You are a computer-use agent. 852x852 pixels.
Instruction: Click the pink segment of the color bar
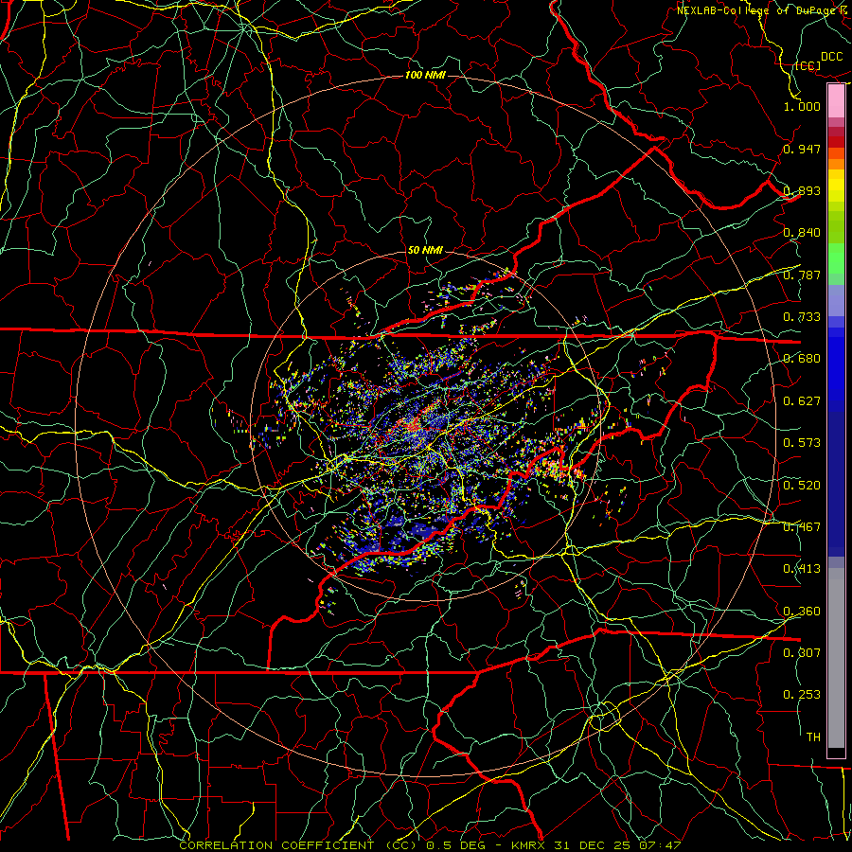[836, 101]
